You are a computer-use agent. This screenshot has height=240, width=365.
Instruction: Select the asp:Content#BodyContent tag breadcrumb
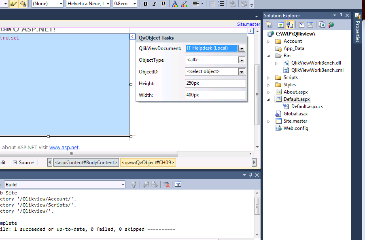pos(86,163)
